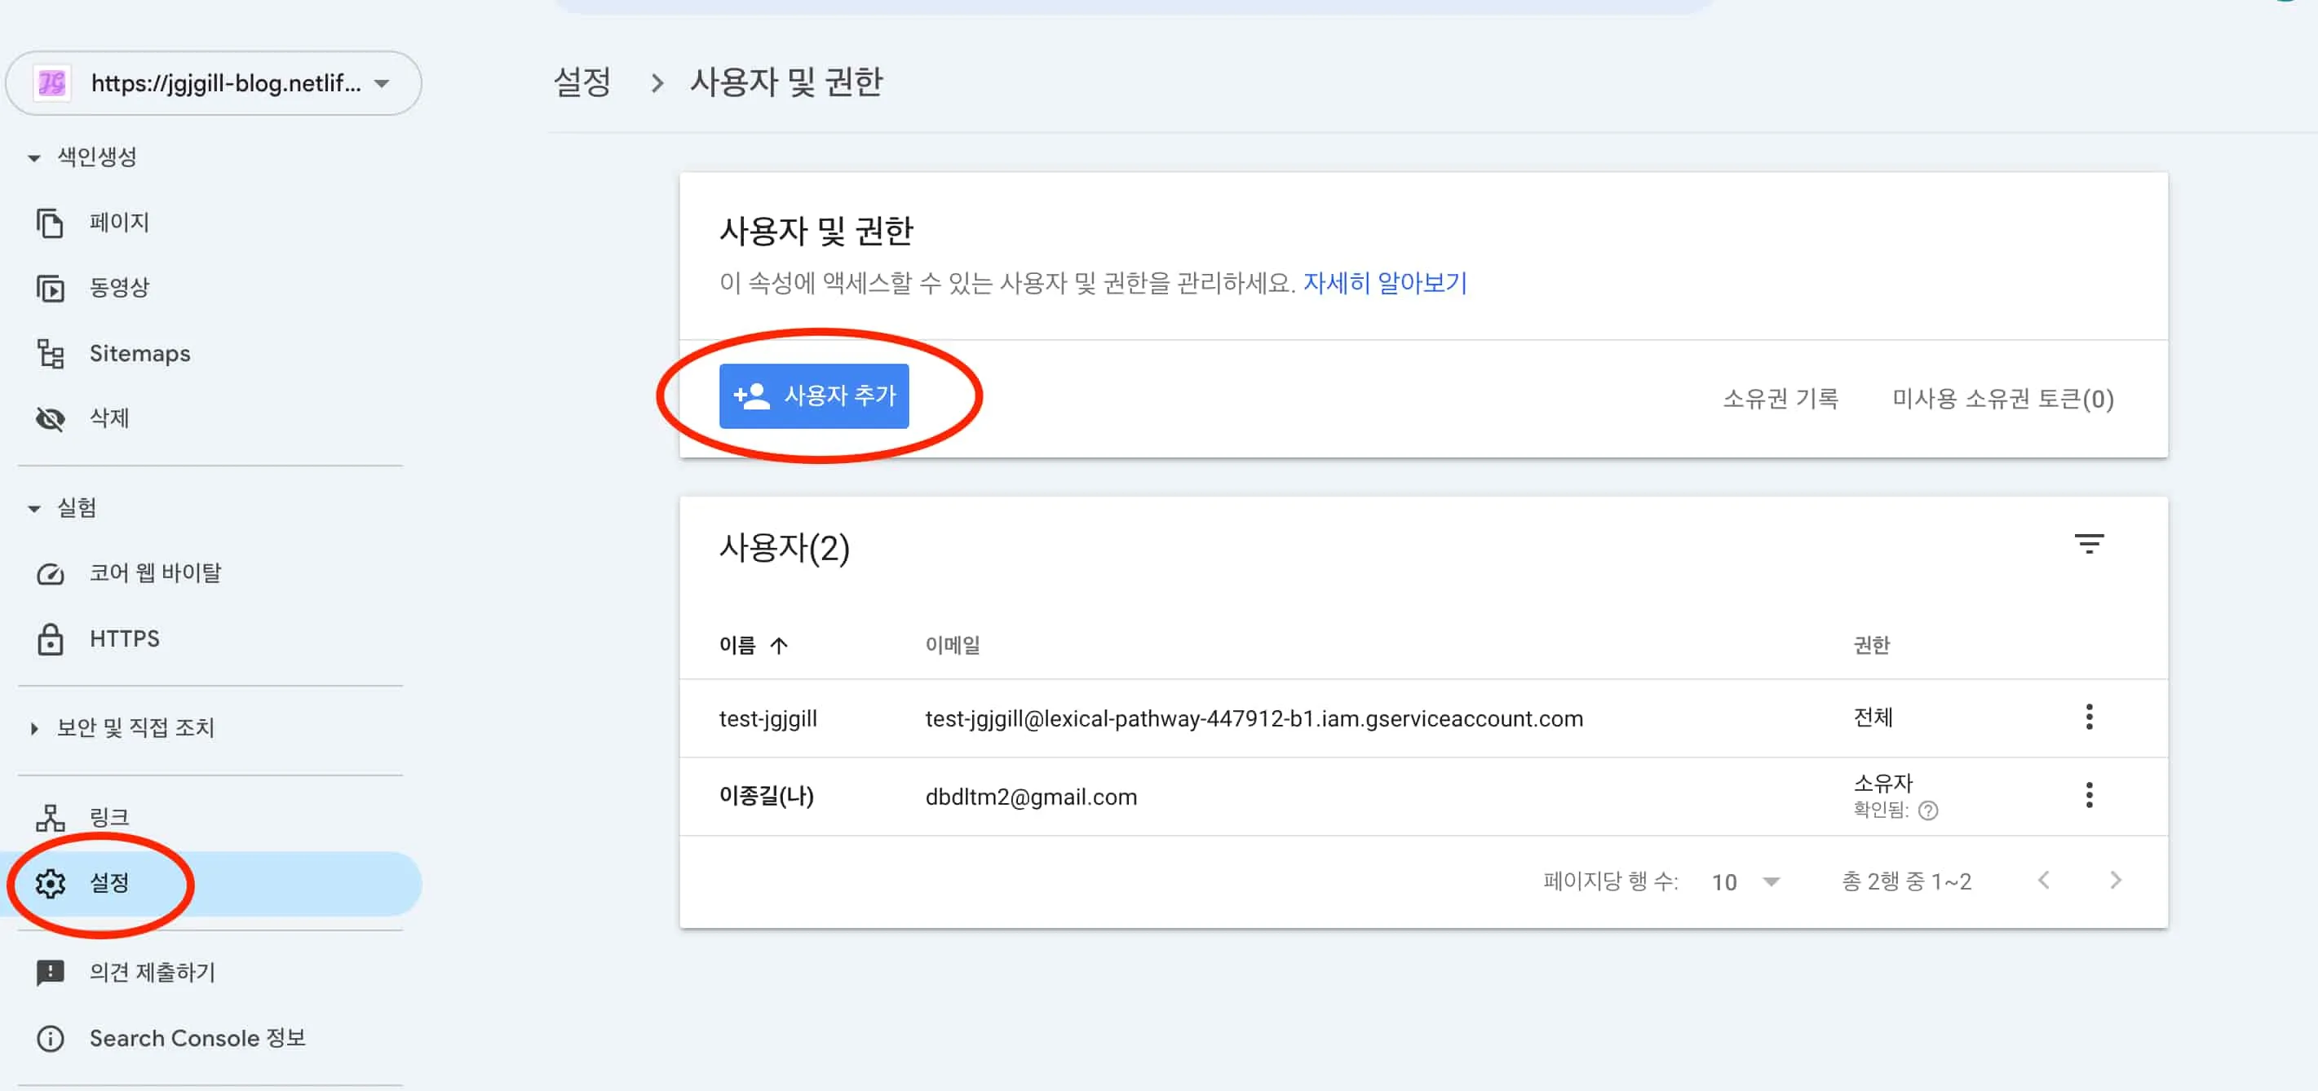Viewport: 2318px width, 1091px height.
Task: Open the three-dot menu for 이종길(나)
Action: pyautogui.click(x=2090, y=795)
